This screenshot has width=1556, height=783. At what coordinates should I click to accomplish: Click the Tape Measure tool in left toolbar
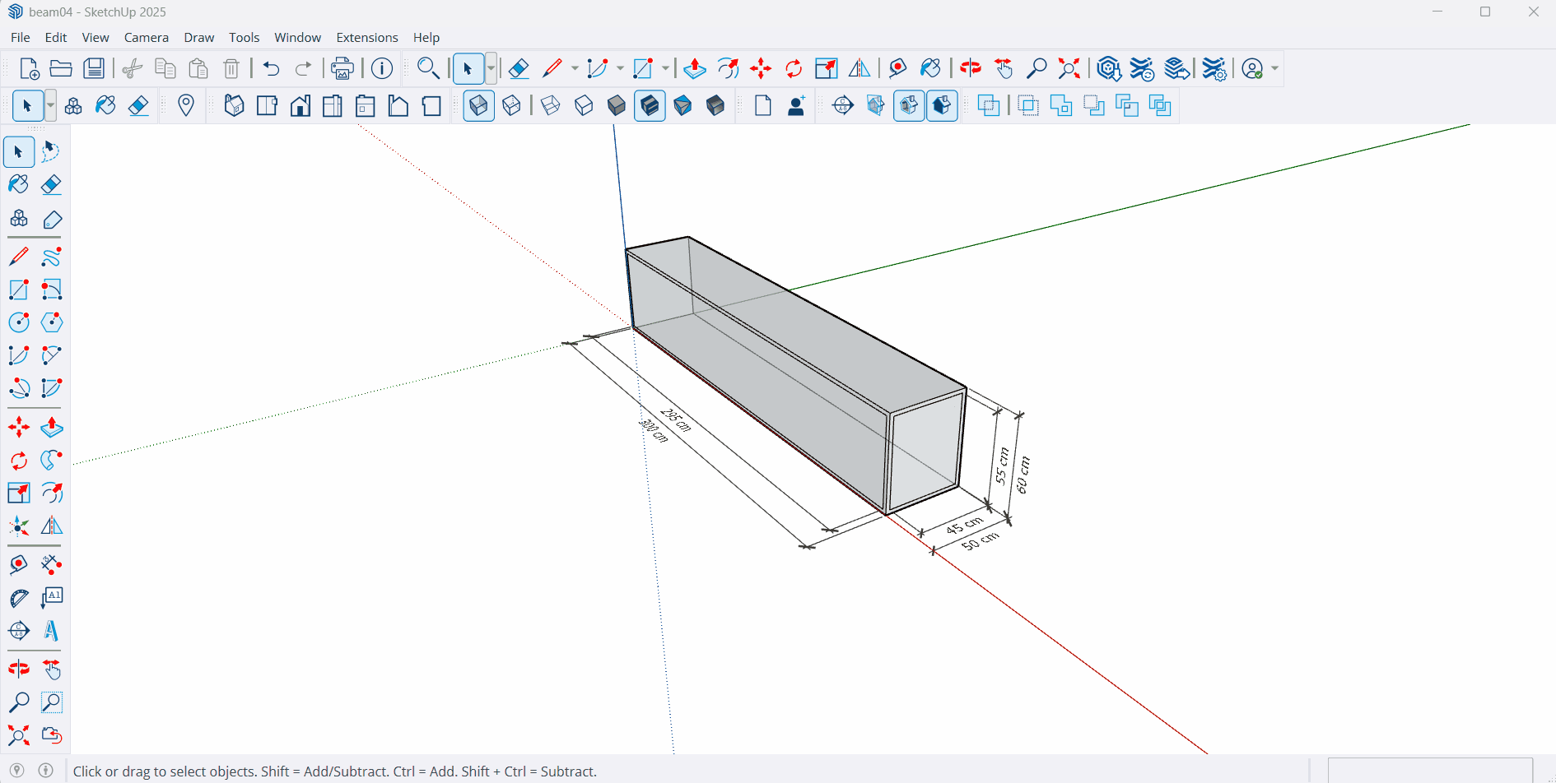(x=18, y=565)
